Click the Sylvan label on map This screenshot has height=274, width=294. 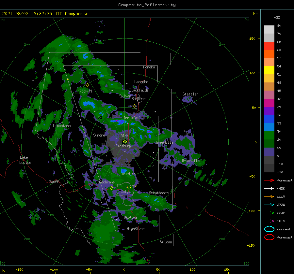[x=125, y=96]
